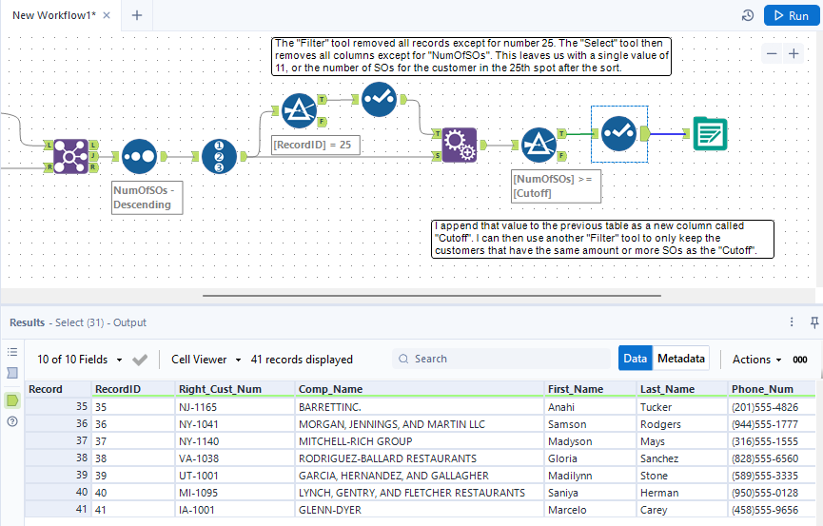Select the Filter tool for NumOfSOs >= Cutoff
Viewport: 823px width, 526px height.
(539, 145)
